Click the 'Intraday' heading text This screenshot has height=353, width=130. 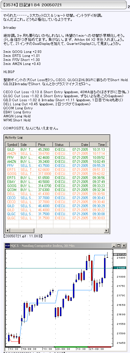pos(10,28)
